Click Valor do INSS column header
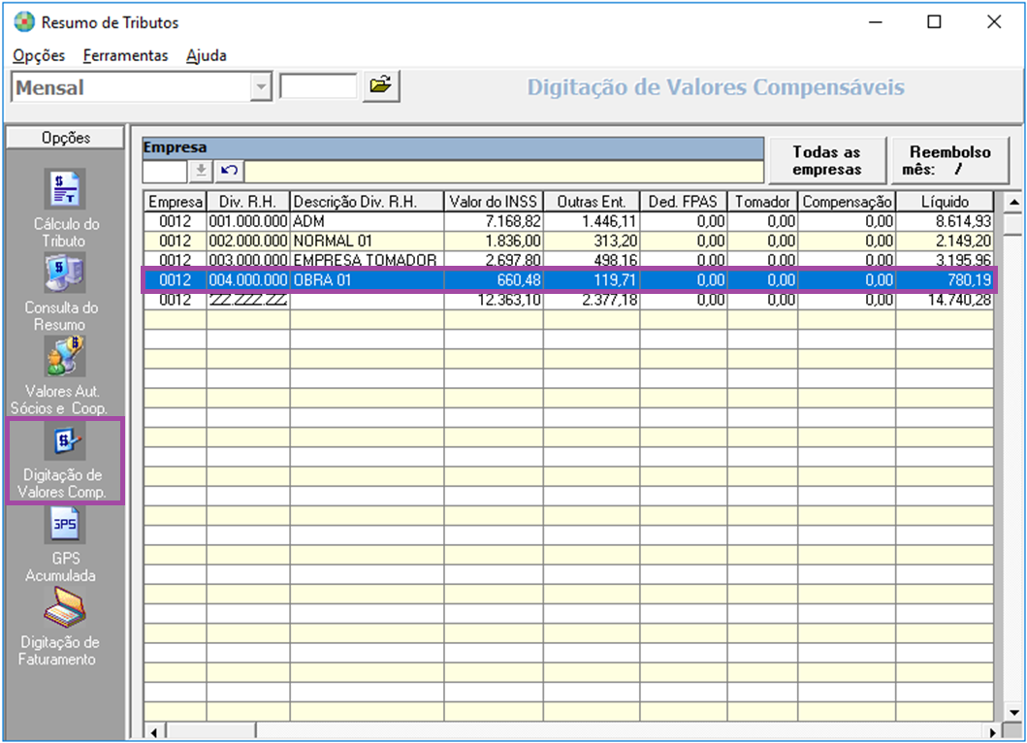 click(x=494, y=201)
